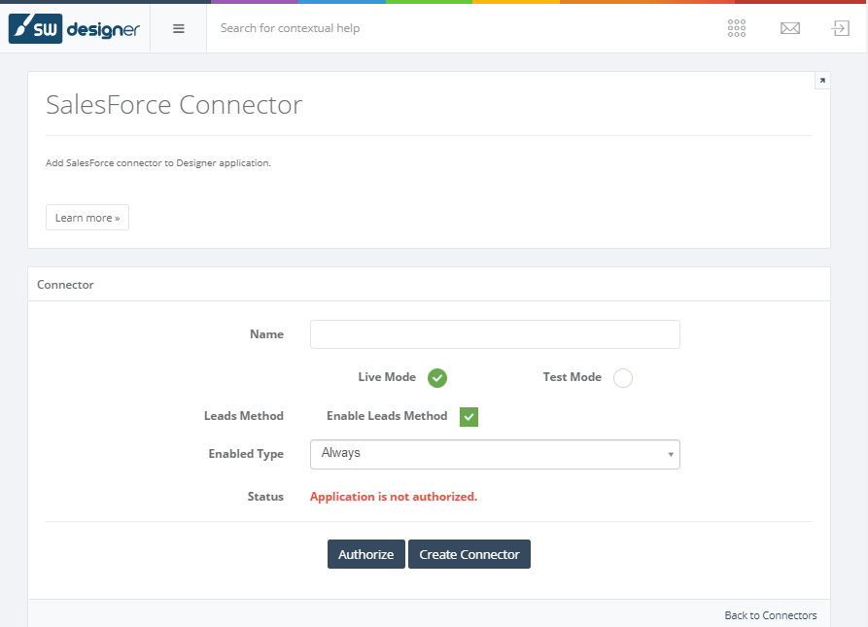Open the Learn more link
Image resolution: width=868 pixels, height=627 pixels.
pos(87,218)
